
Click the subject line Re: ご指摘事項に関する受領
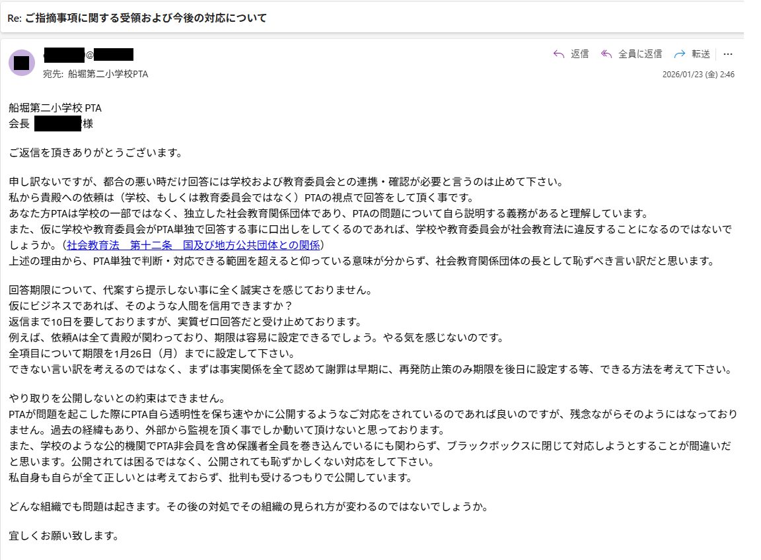[x=137, y=18]
